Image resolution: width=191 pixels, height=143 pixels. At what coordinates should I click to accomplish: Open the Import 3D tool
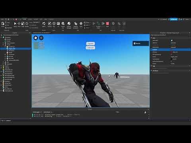tap(63, 23)
